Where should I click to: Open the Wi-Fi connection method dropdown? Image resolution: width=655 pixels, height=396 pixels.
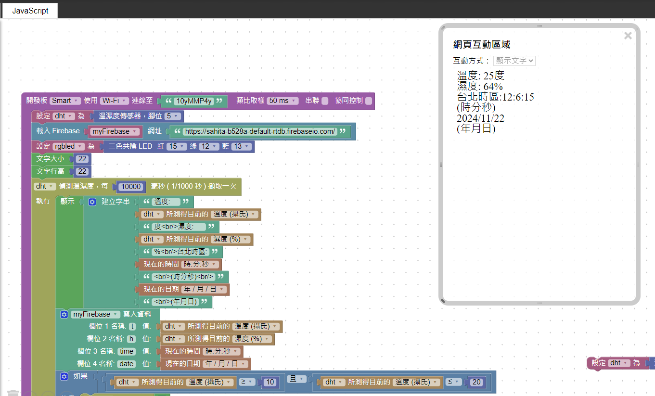click(x=114, y=101)
